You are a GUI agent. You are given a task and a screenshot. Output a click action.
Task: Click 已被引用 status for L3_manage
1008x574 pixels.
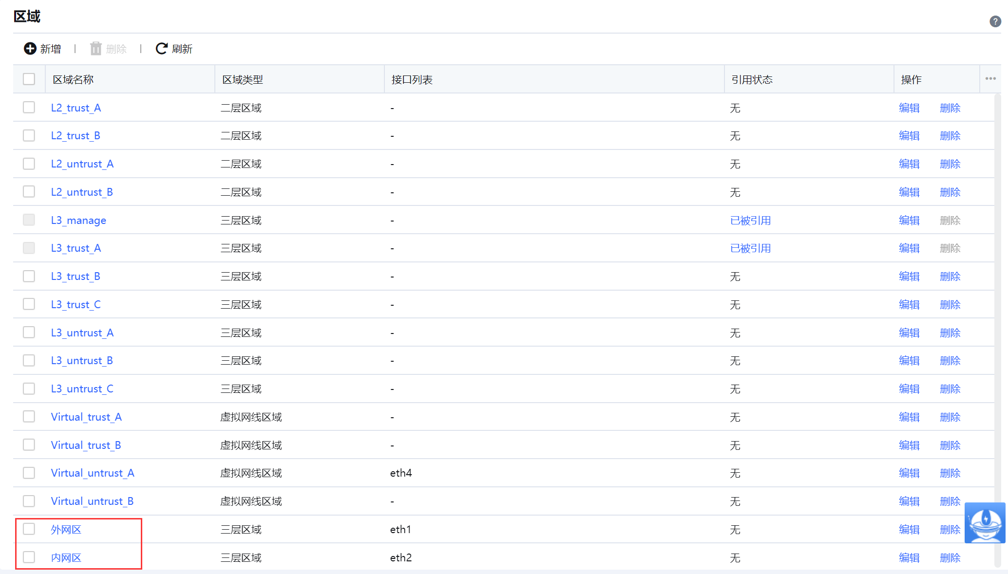[750, 220]
